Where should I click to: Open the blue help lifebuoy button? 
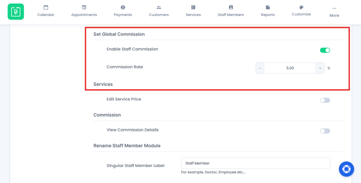[346, 169]
